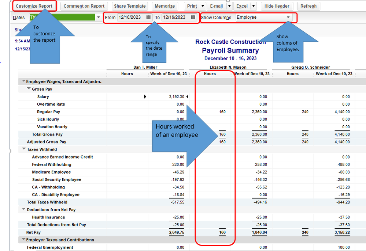Click the Hide Header button
Viewport: 366px width, 251px height.
pos(277,6)
